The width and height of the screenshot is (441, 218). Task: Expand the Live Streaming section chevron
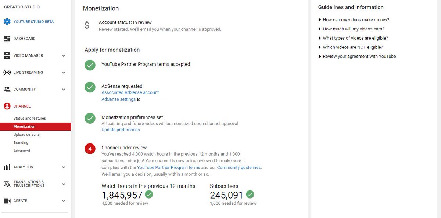click(x=64, y=73)
